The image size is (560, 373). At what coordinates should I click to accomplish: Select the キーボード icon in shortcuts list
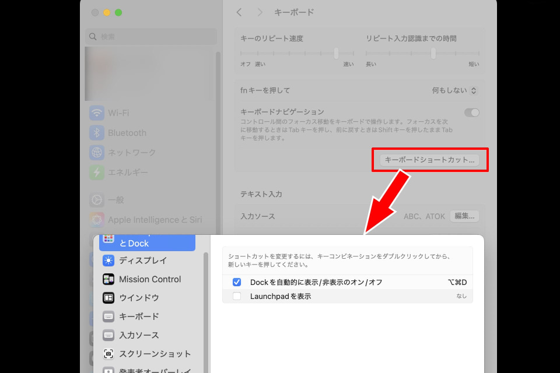coord(108,316)
